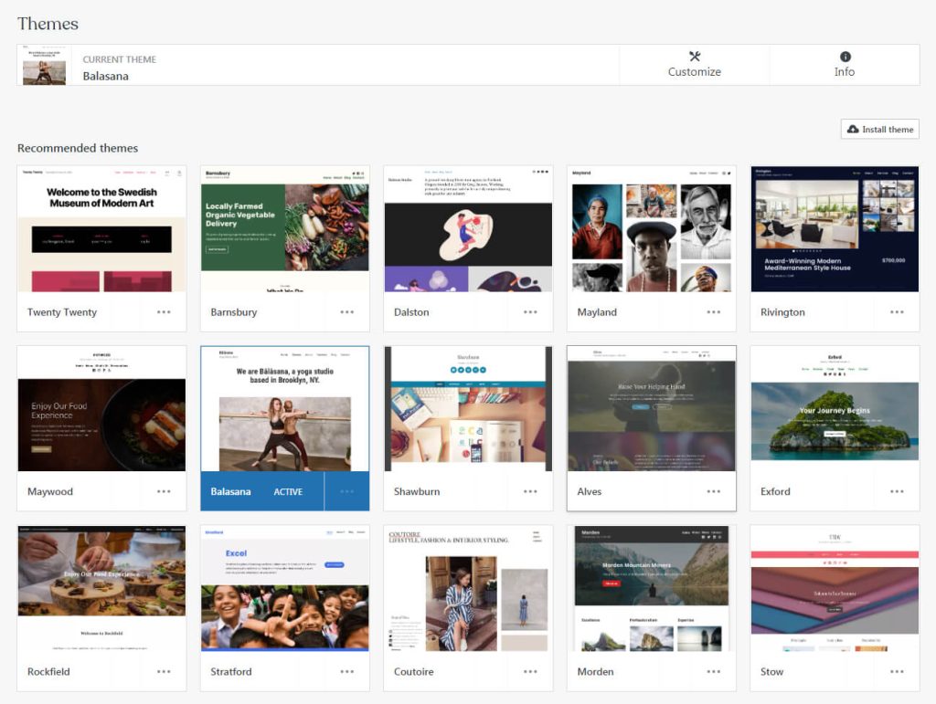Screen dimensions: 936x704
Task: Click the current theme Balasana thumbnail
Action: coord(43,66)
